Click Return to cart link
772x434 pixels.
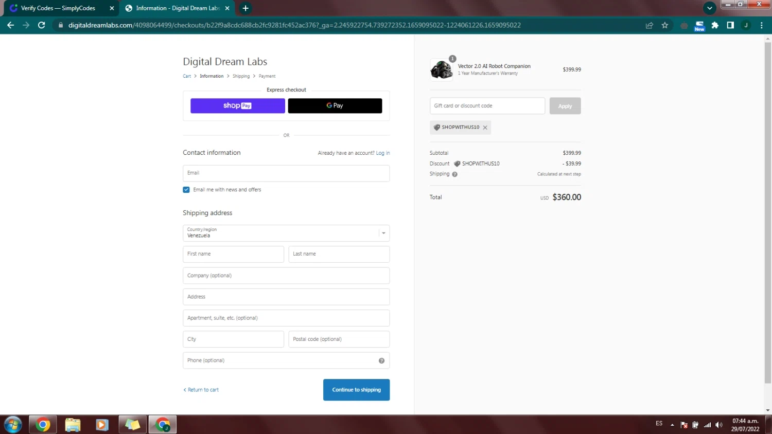coord(201,390)
